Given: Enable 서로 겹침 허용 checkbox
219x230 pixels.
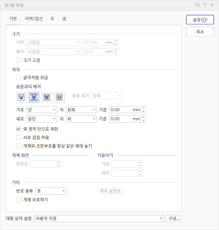Looking at the screenshot, I should tap(19, 137).
